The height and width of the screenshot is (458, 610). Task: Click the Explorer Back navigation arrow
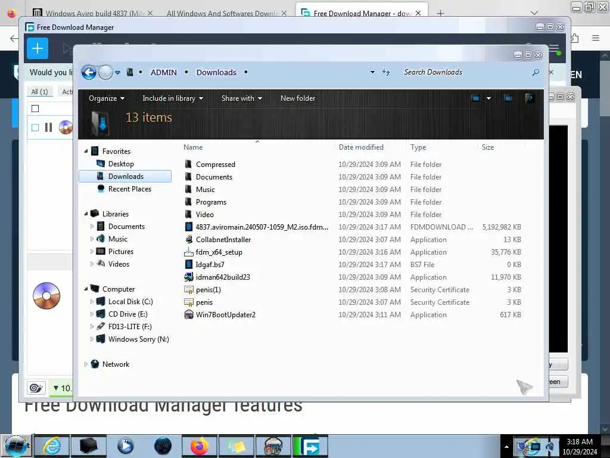pyautogui.click(x=89, y=72)
